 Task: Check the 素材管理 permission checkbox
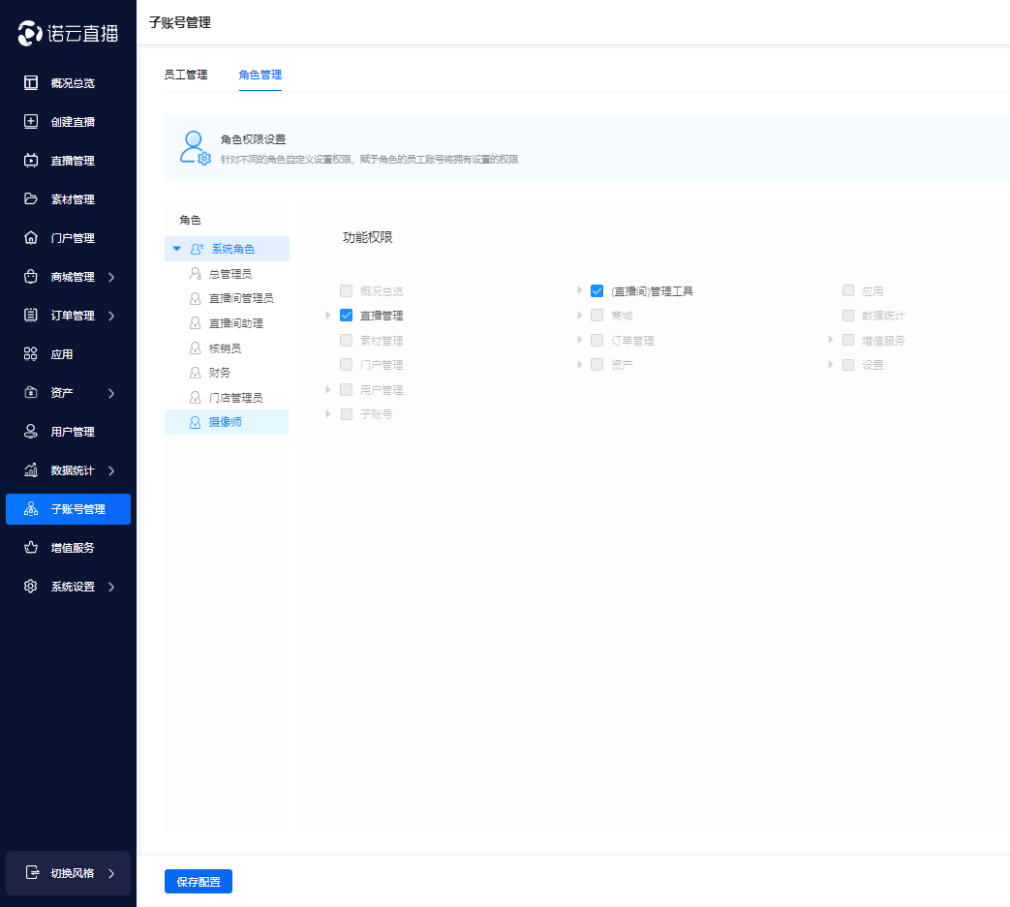[x=346, y=341]
